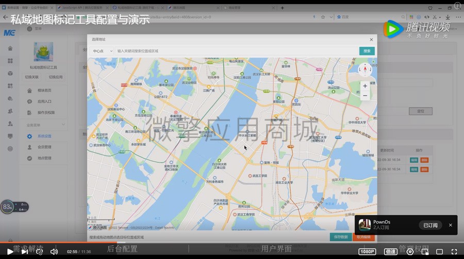Viewport: 464px width, 259px height.
Task: Select 系统设置 in the sidebar
Action: point(44,136)
